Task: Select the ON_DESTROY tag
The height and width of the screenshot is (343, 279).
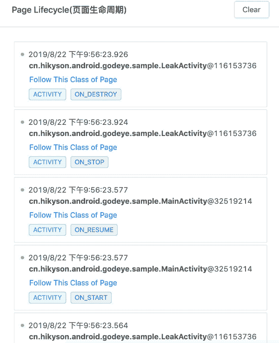Action: [x=96, y=94]
